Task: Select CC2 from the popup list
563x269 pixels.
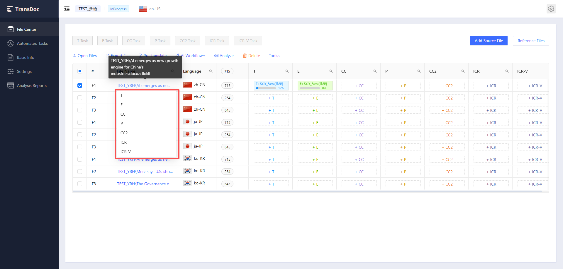Action: point(147,133)
